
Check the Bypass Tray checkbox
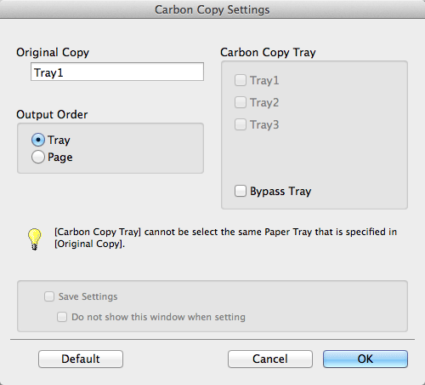(241, 191)
